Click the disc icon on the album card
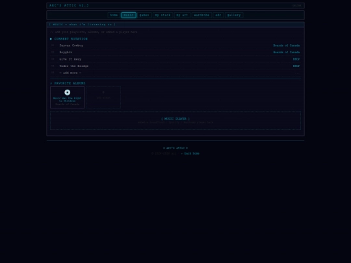Viewport: 351px width, 263px height. pyautogui.click(x=68, y=92)
